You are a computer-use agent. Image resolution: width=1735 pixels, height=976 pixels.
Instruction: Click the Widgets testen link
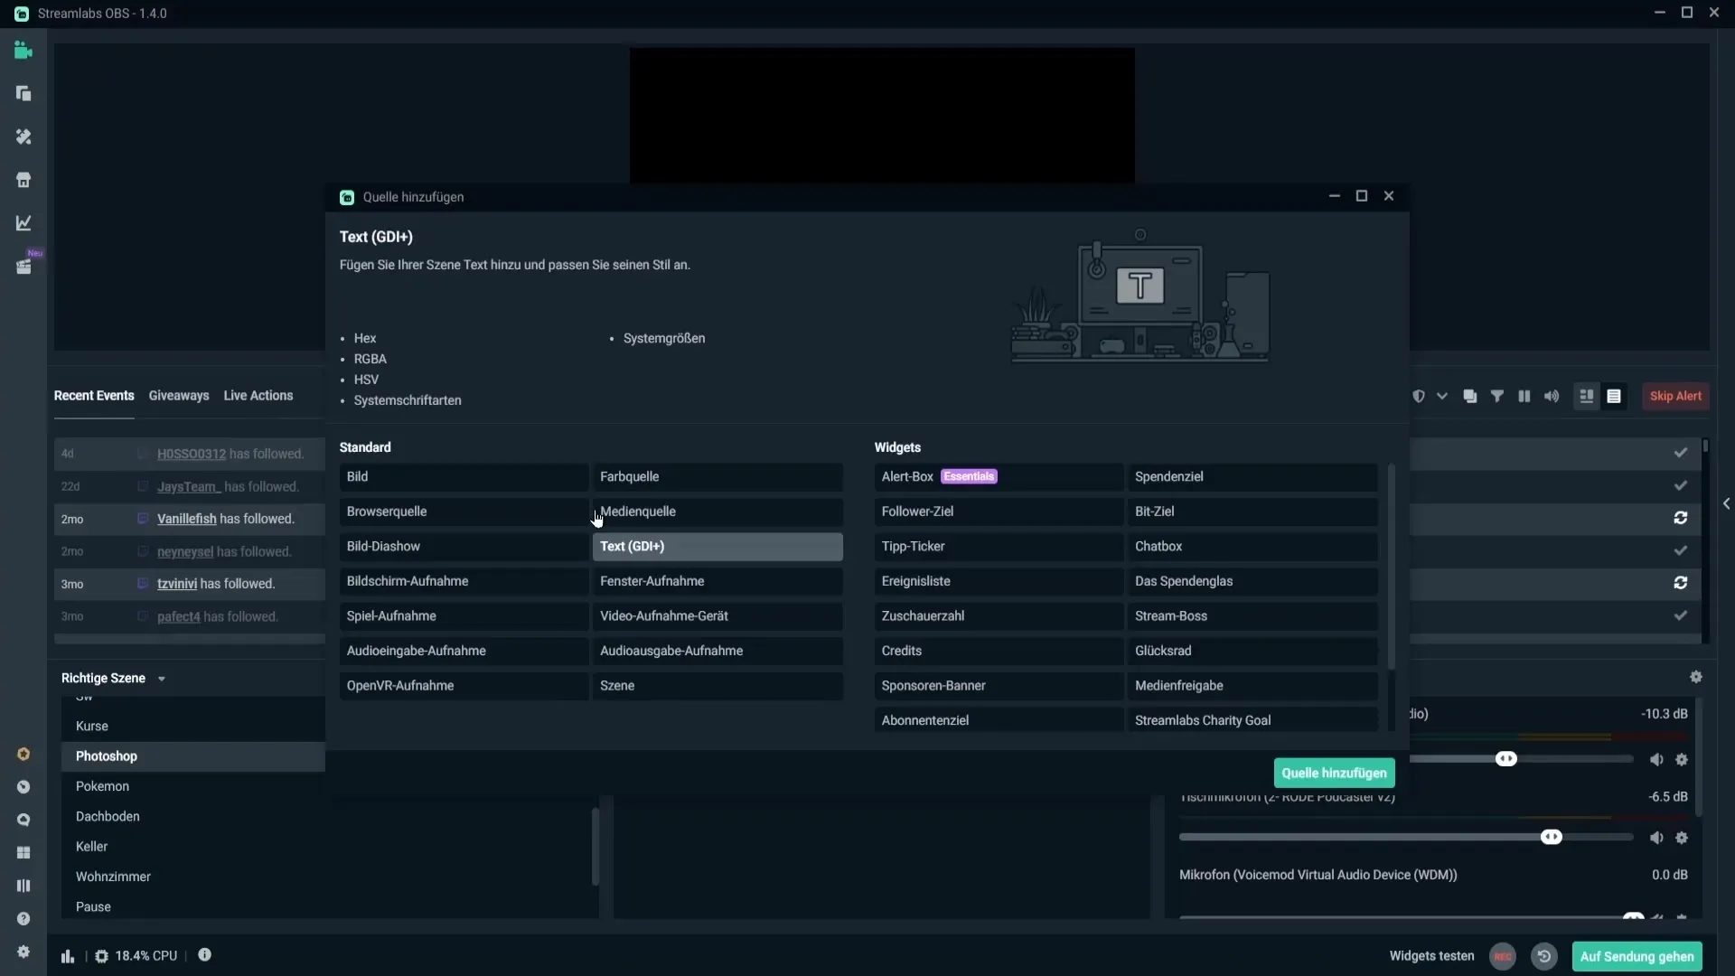1431,956
